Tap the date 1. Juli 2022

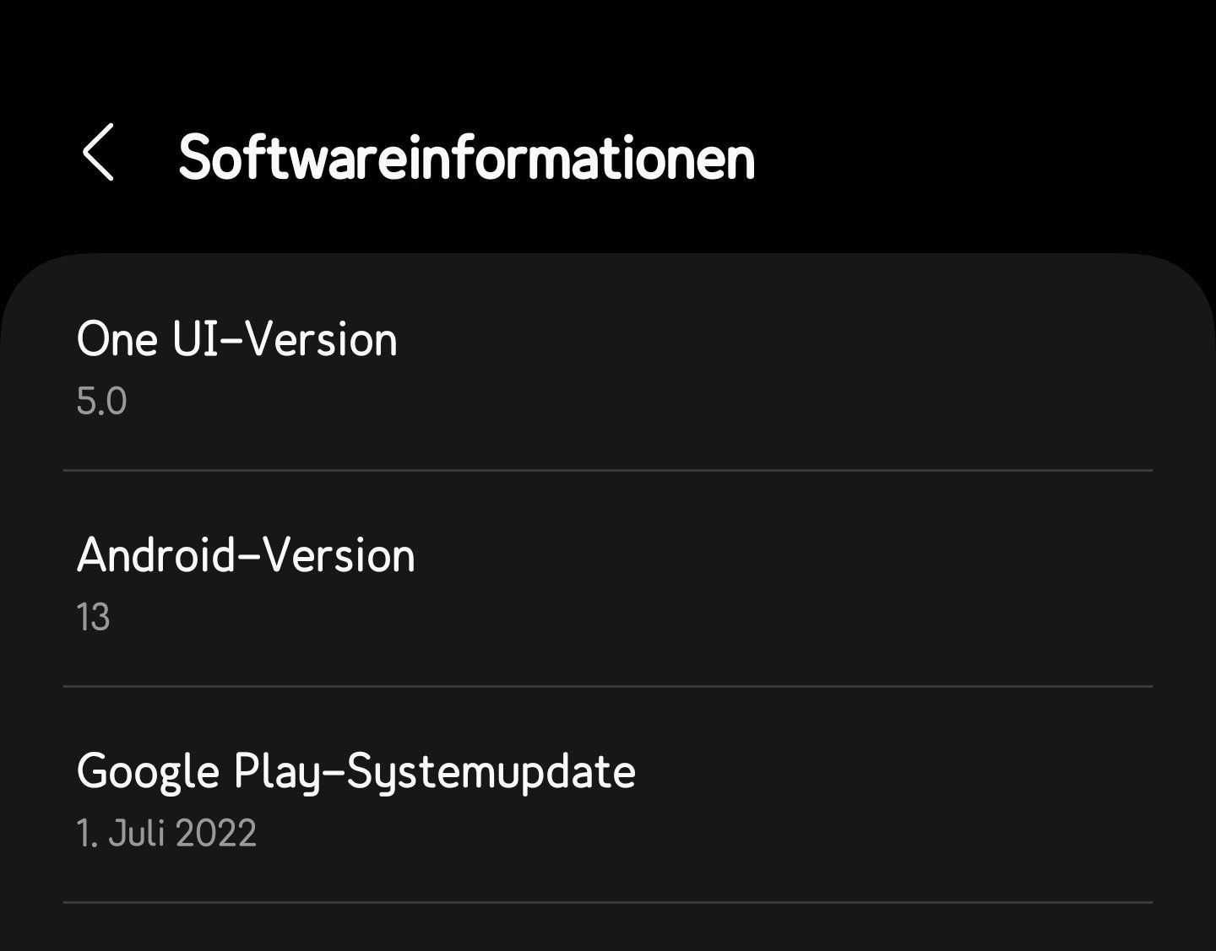coord(166,834)
